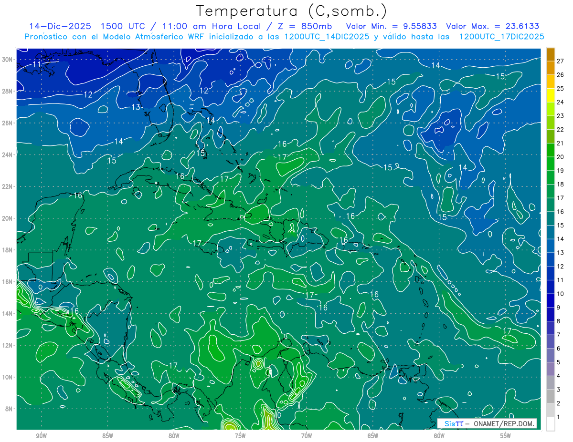This screenshot has height=442, width=573.
Task: Click the '24N' latitude axis label
Action: (7, 155)
